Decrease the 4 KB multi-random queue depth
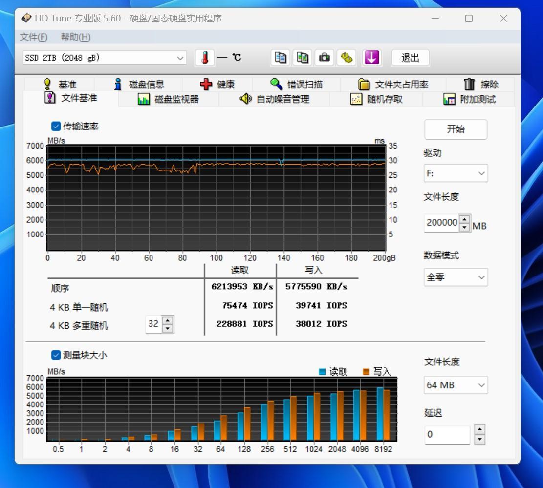The image size is (543, 488). click(x=168, y=328)
